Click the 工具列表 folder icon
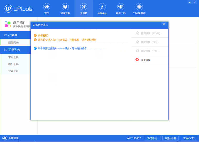This screenshot has height=142, width=199. tap(6, 50)
